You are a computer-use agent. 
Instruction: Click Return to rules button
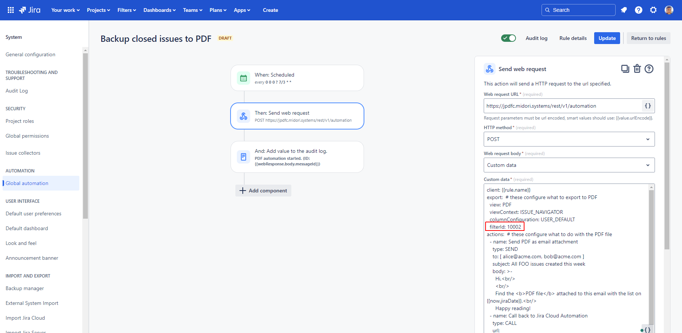tap(648, 38)
